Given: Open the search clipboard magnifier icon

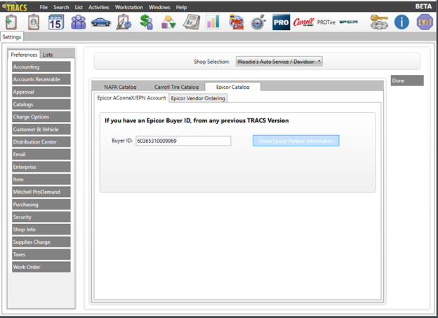Looking at the screenshot, I should 34,22.
